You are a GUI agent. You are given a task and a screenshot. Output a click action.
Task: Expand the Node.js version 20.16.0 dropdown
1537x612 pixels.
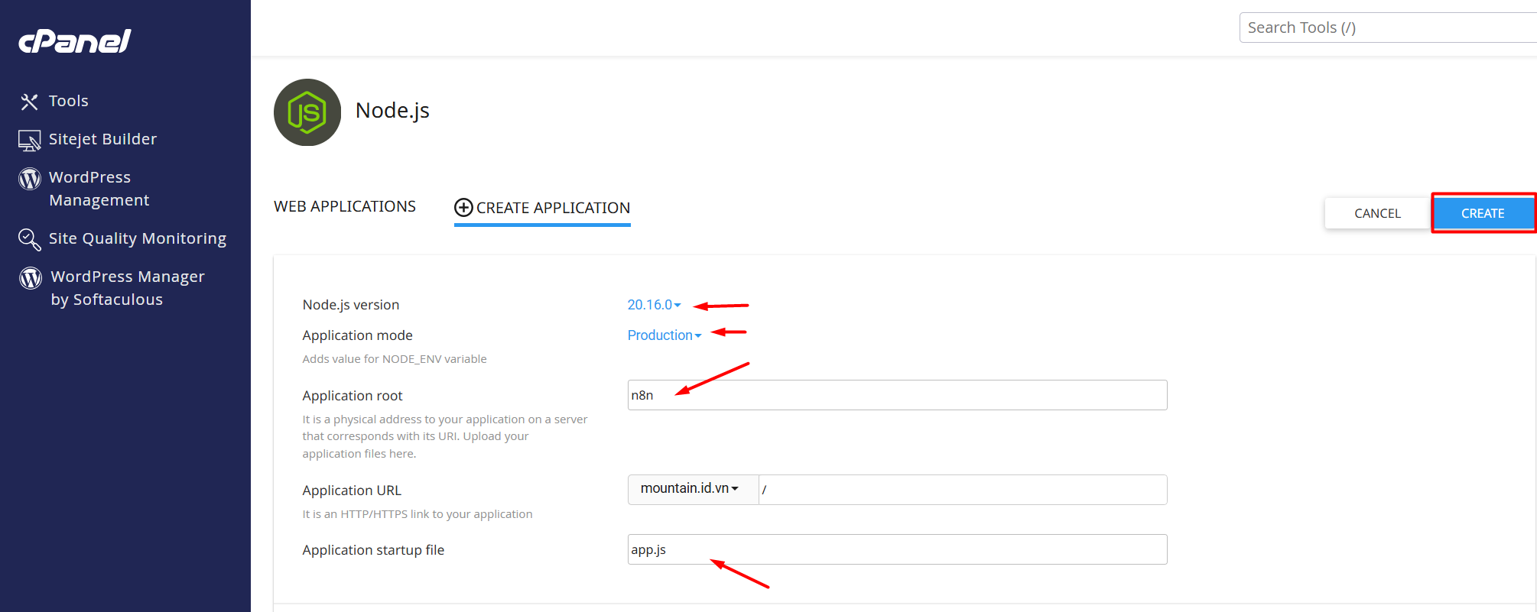click(654, 305)
